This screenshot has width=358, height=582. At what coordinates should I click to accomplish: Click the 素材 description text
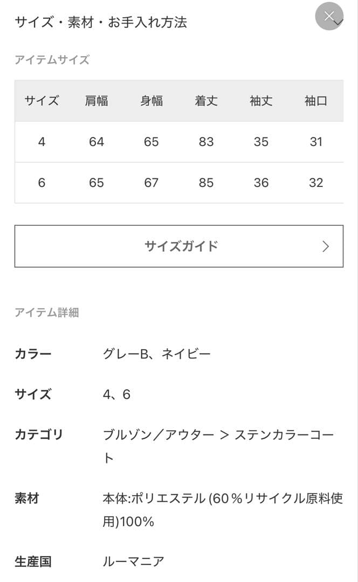tap(221, 498)
